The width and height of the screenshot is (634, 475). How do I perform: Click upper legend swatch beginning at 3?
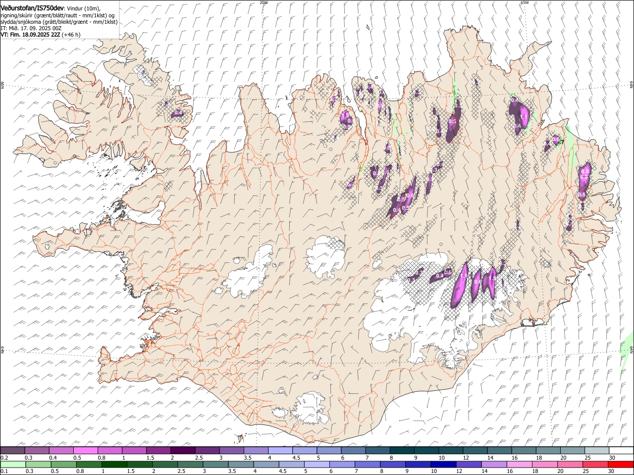[231, 450]
